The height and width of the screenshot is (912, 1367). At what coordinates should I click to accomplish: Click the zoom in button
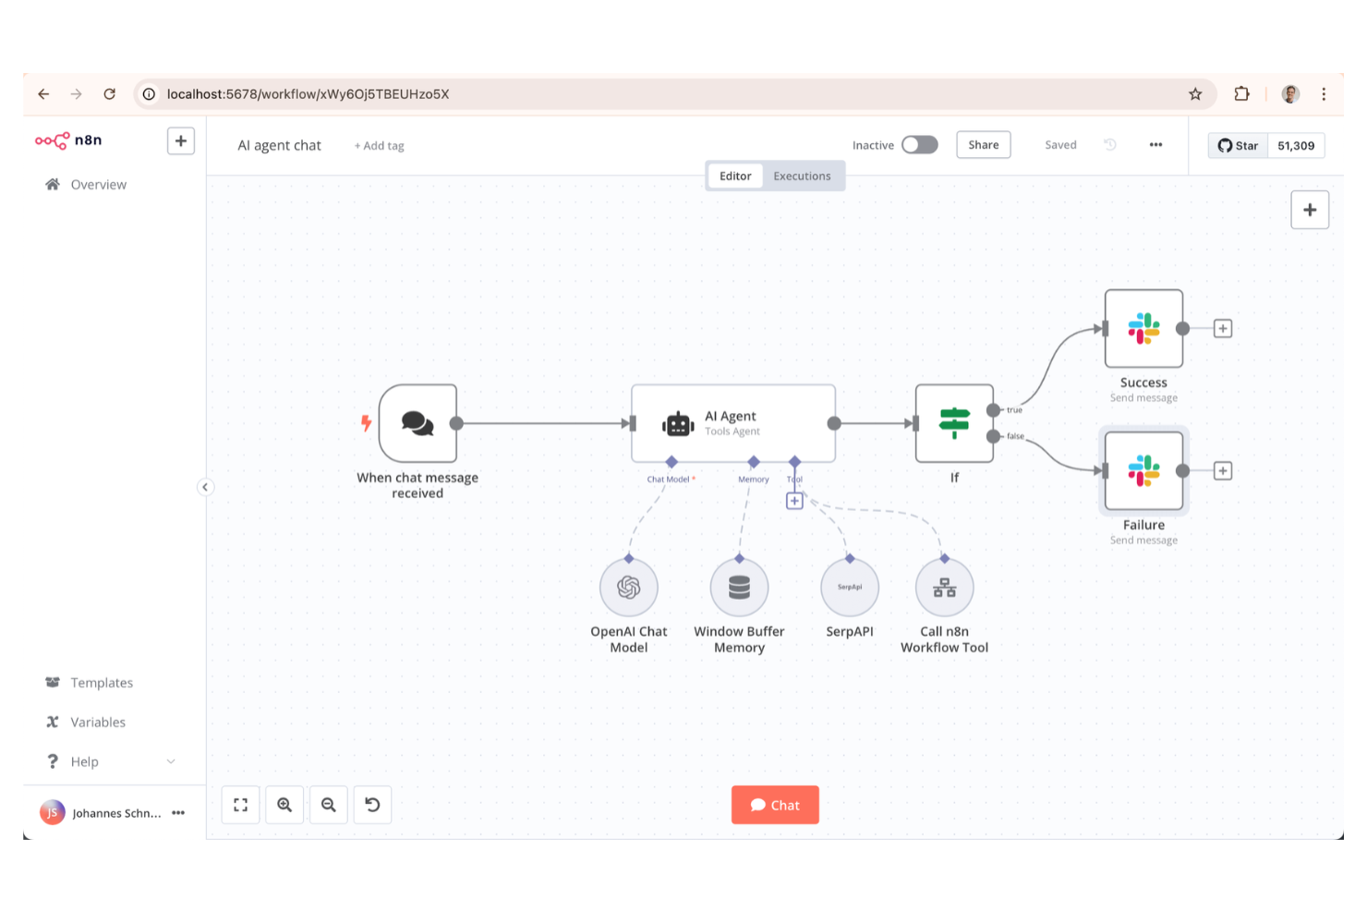click(284, 806)
